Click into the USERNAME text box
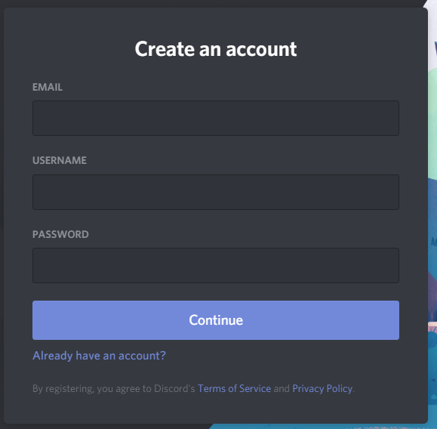The image size is (437, 429). point(216,192)
